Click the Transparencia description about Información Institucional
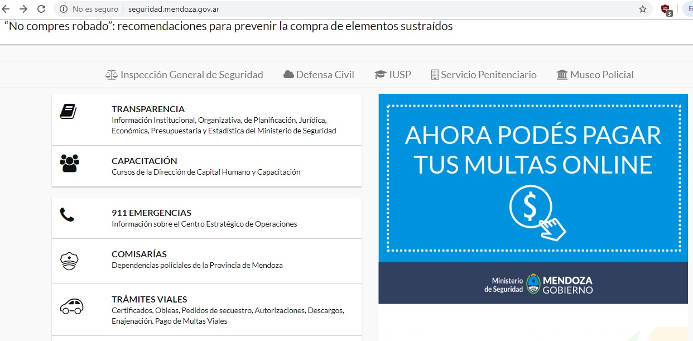Image resolution: width=693 pixels, height=341 pixels. coord(224,126)
